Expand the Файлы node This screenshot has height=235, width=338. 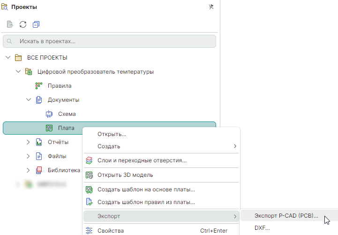pos(28,156)
